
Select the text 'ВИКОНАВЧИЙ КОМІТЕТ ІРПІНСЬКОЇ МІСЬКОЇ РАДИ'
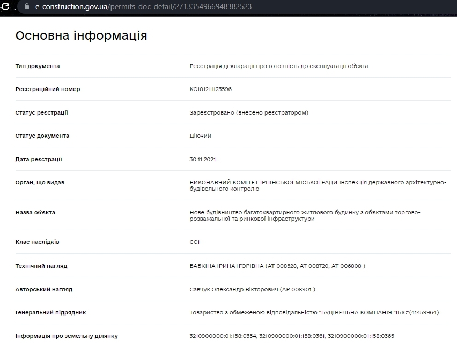263,182
